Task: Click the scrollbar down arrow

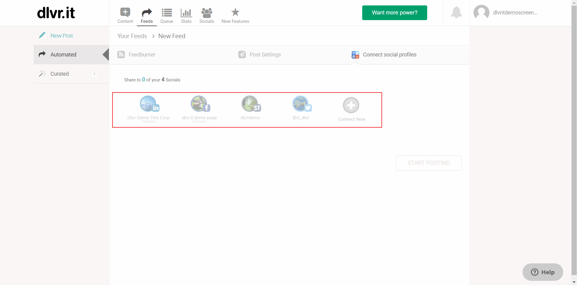Action: coord(574,282)
